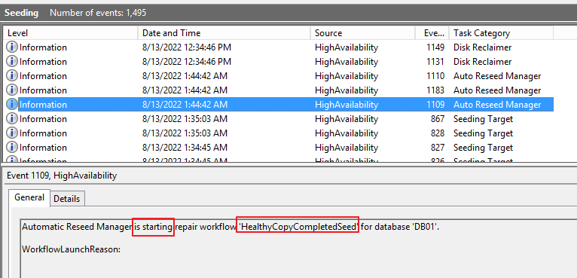Click the Level column header

coord(71,33)
